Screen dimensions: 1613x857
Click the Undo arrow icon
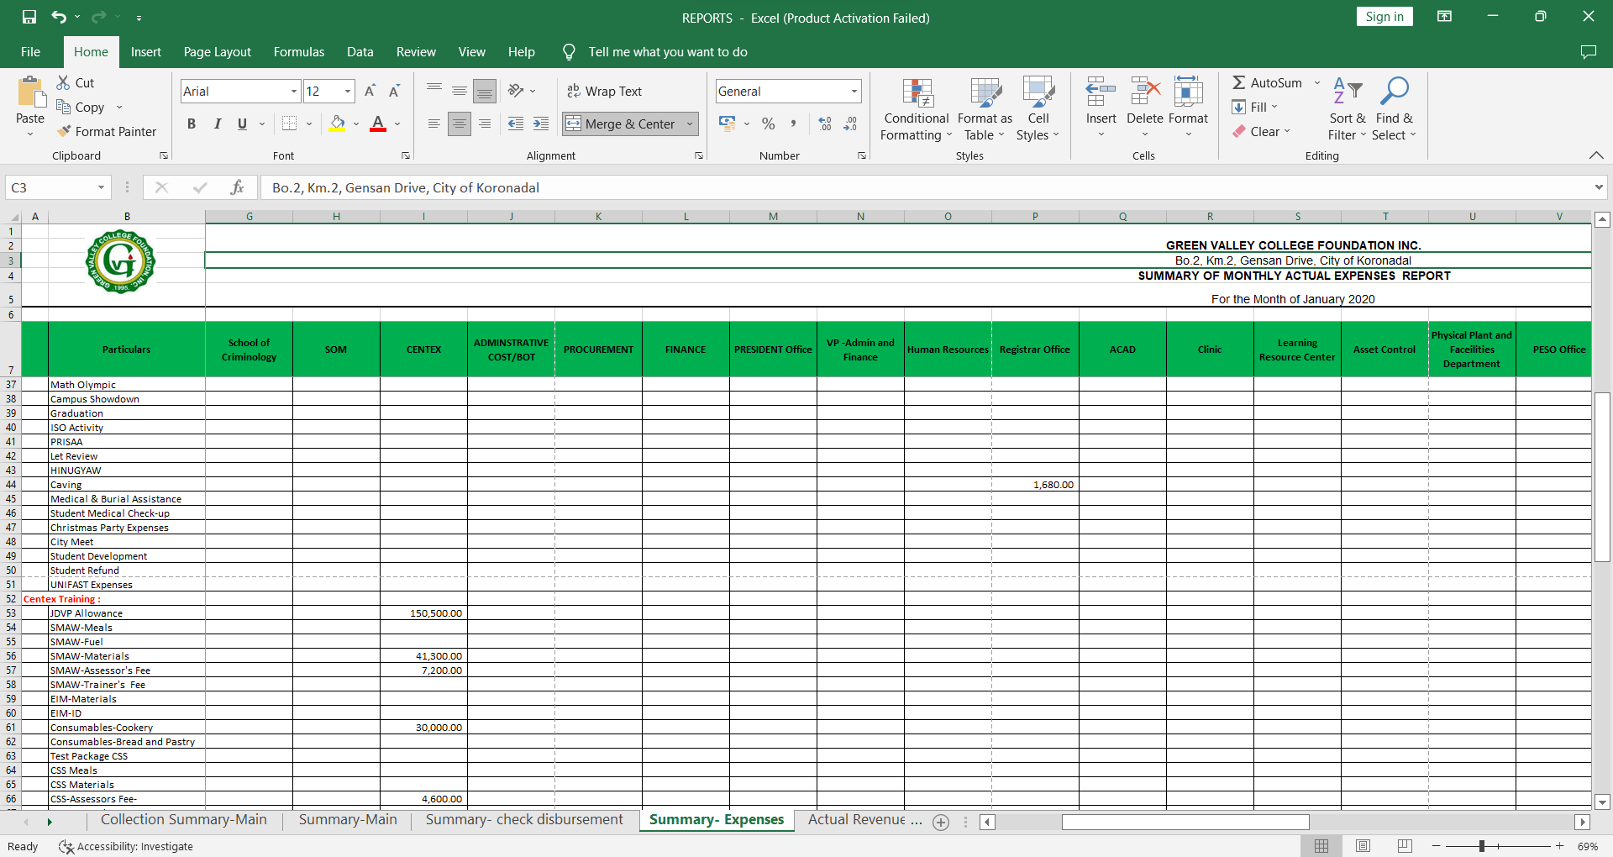point(58,17)
